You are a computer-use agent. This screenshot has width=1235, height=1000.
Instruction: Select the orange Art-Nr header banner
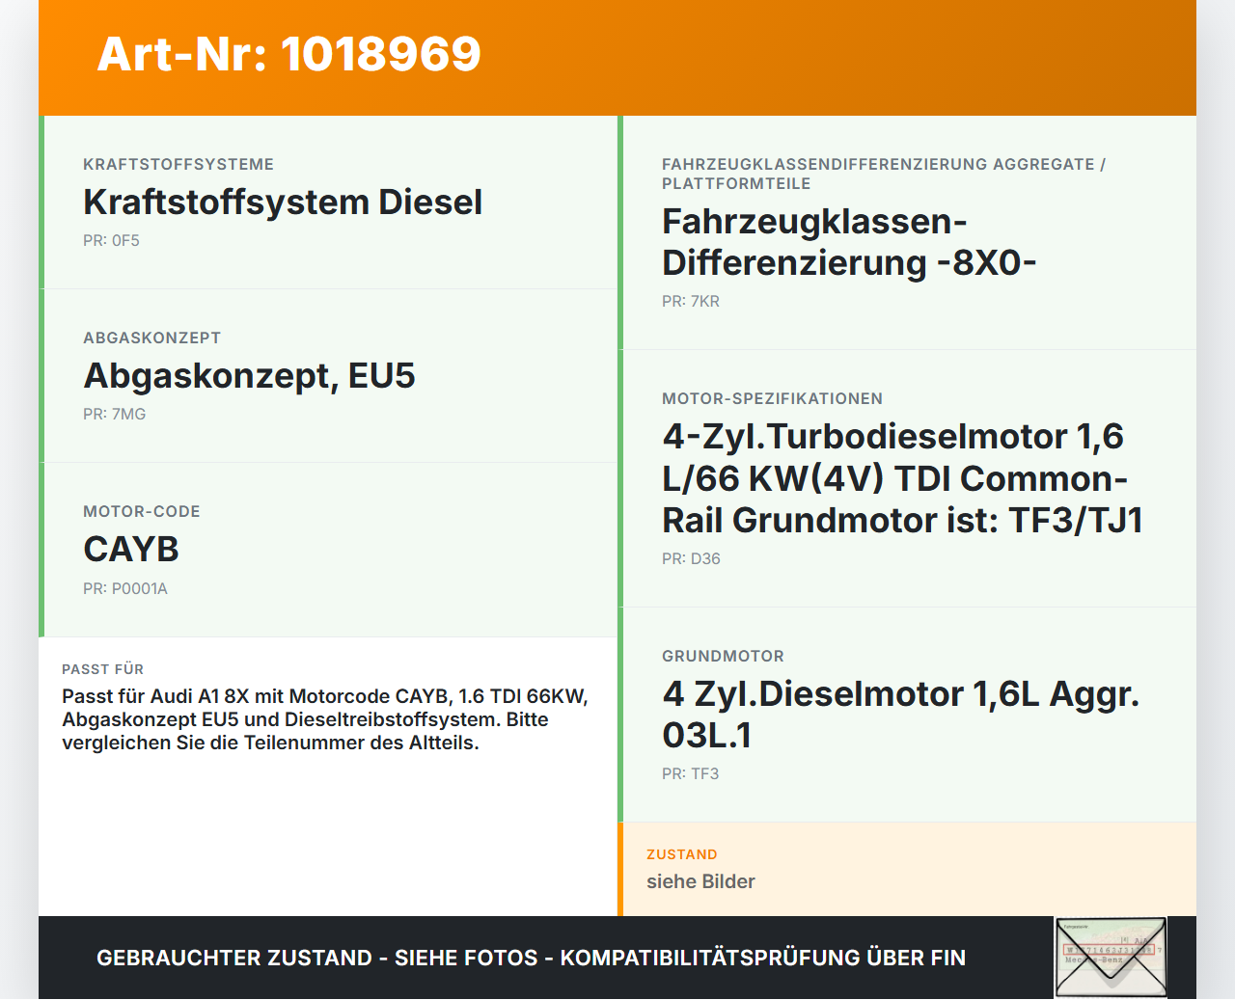(617, 58)
